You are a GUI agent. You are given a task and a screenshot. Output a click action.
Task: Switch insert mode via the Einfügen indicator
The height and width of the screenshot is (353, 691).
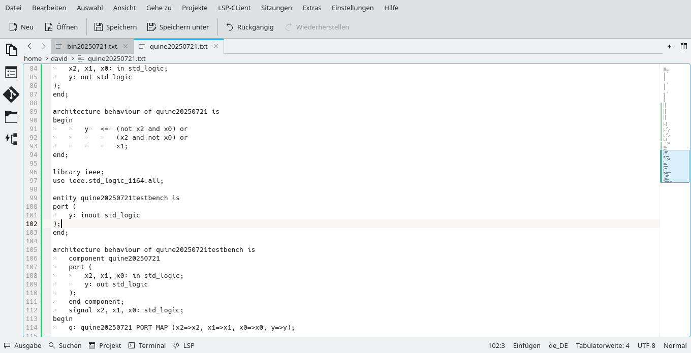point(526,345)
